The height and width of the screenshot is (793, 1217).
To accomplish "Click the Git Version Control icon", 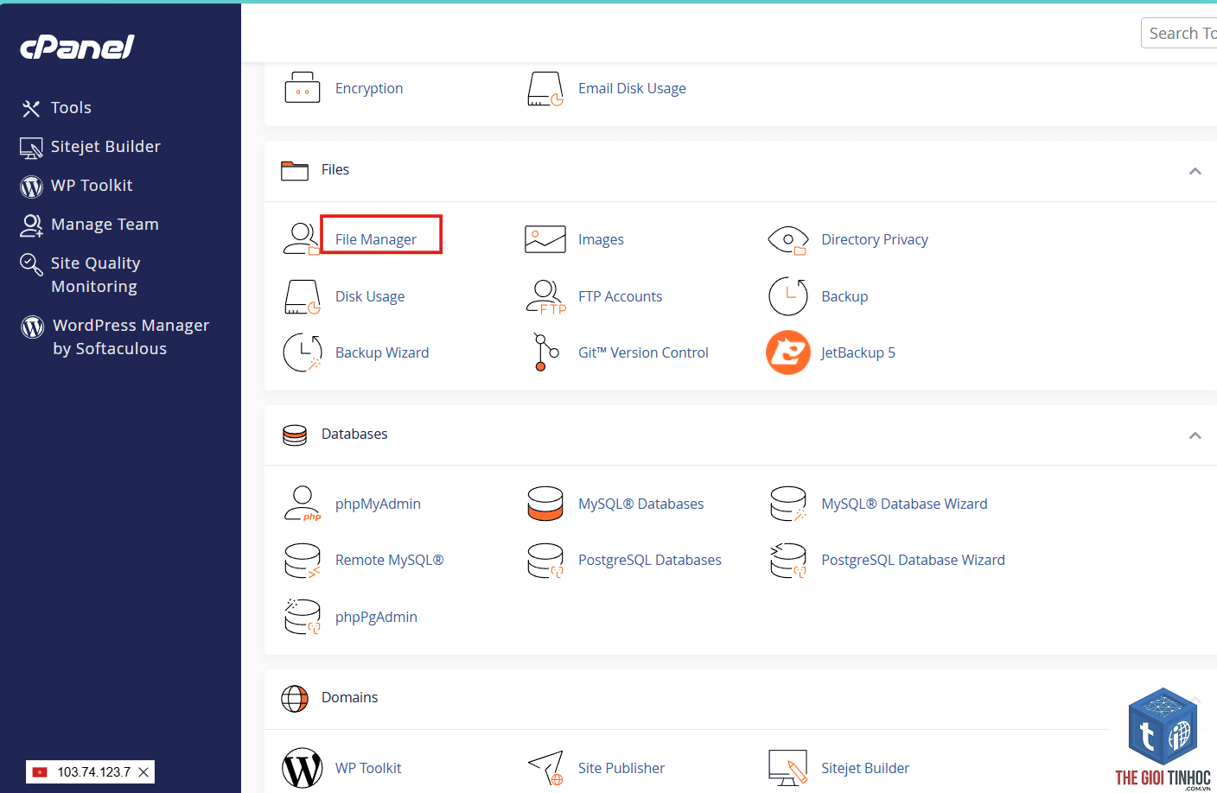I will click(x=545, y=352).
